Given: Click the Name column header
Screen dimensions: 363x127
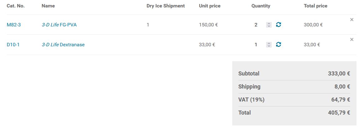Looking at the screenshot, I should 48,6.
